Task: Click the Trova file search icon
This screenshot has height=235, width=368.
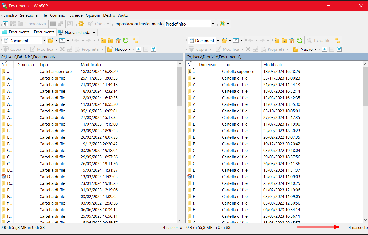Action: point(319,40)
